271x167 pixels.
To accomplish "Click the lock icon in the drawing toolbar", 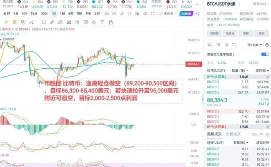I will pyautogui.click(x=77, y=22).
